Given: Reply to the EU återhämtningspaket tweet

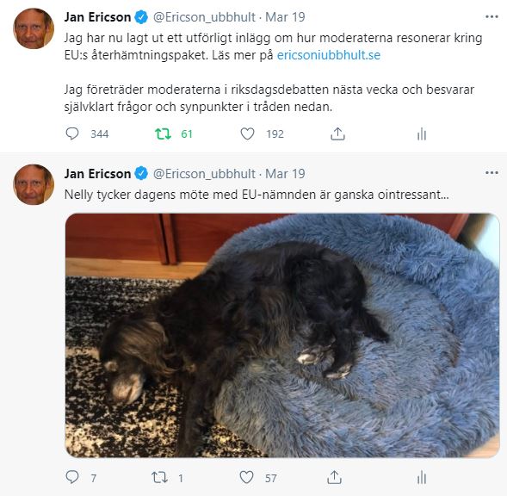Looking at the screenshot, I should coord(72,133).
